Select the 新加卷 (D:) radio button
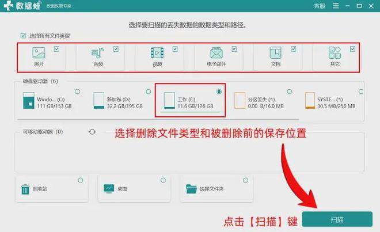380x232 pixels. point(149,92)
